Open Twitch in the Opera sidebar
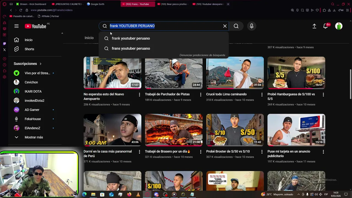The image size is (352, 198). tap(4, 44)
